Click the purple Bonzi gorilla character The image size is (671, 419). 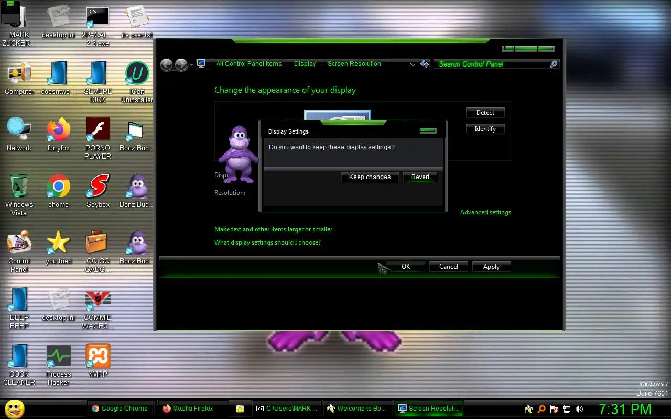[239, 155]
